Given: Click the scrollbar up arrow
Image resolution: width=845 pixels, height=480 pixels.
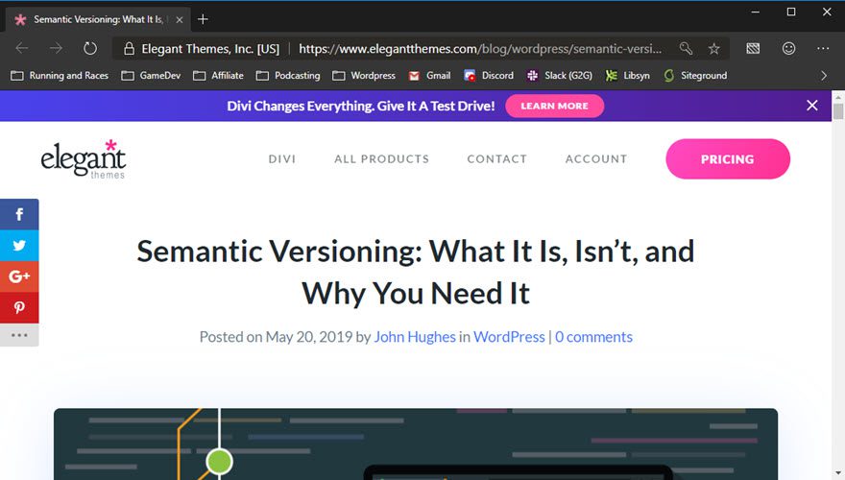Looking at the screenshot, I should coord(838,98).
